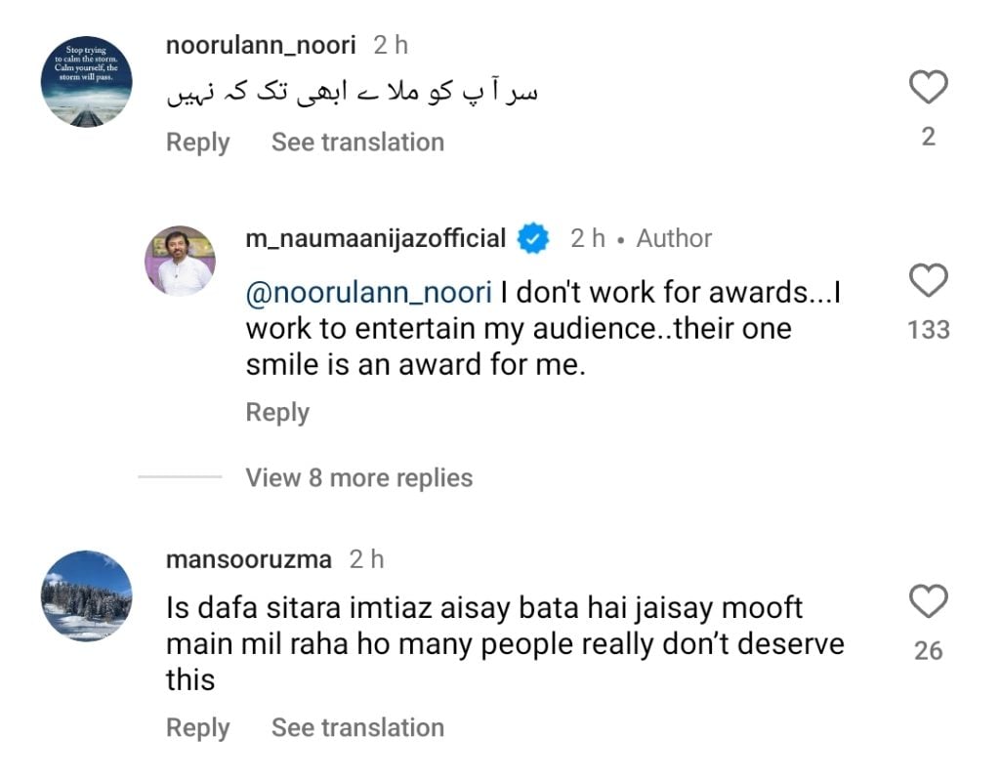This screenshot has height=777, width=1000.
Task: Open mansooruzma's snowy profile picture
Action: pyautogui.click(x=86, y=594)
